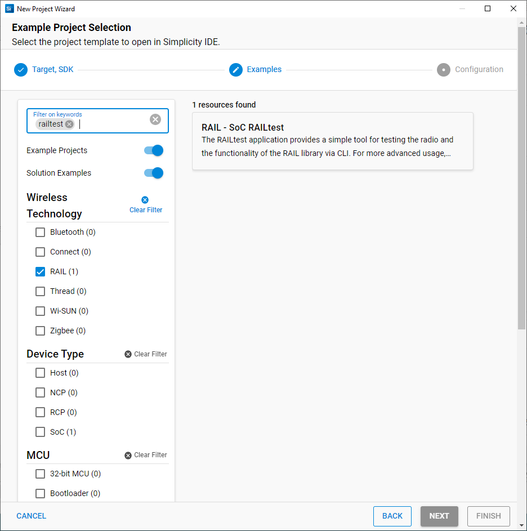The image size is (527, 531).
Task: Remove the railtest keyword chip
Action: 69,124
